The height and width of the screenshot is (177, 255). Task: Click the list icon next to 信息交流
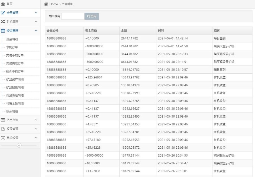[3, 120]
